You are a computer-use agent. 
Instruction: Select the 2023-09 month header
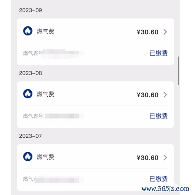coord(30,10)
